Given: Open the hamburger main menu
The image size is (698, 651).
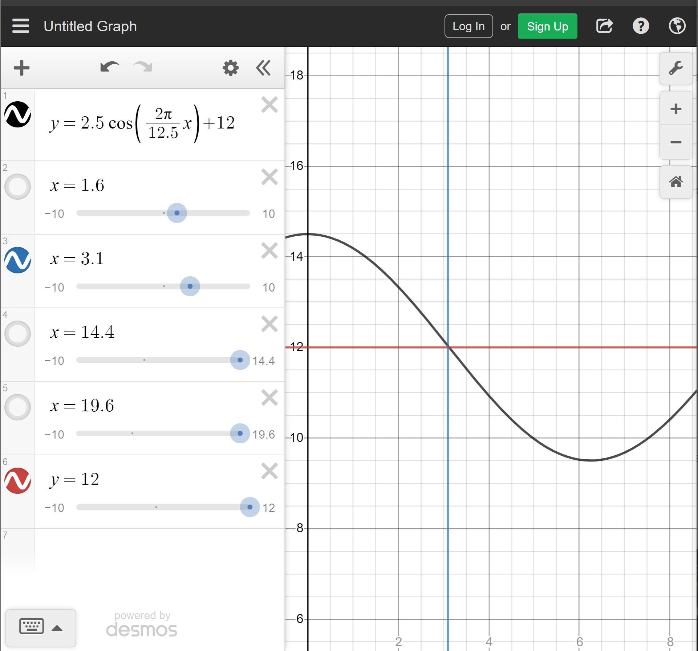Looking at the screenshot, I should pos(20,26).
